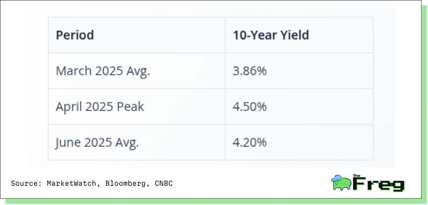Click the Source attribution text line
The width and height of the screenshot is (428, 205).
point(92,184)
